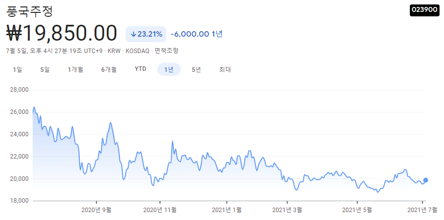Click the down-arrow icon in the 23.21% badge
Viewport: 444px width, 220px height.
[133, 35]
